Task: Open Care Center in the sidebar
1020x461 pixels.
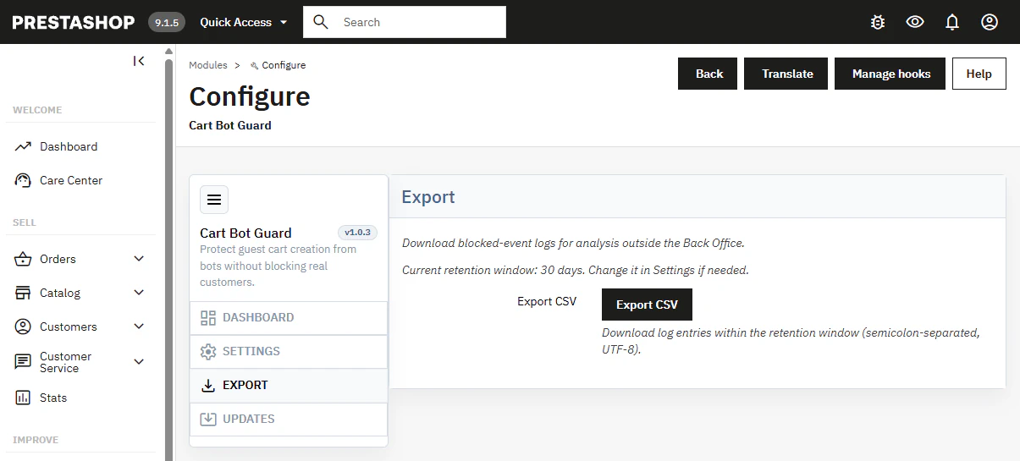Action: (x=71, y=180)
